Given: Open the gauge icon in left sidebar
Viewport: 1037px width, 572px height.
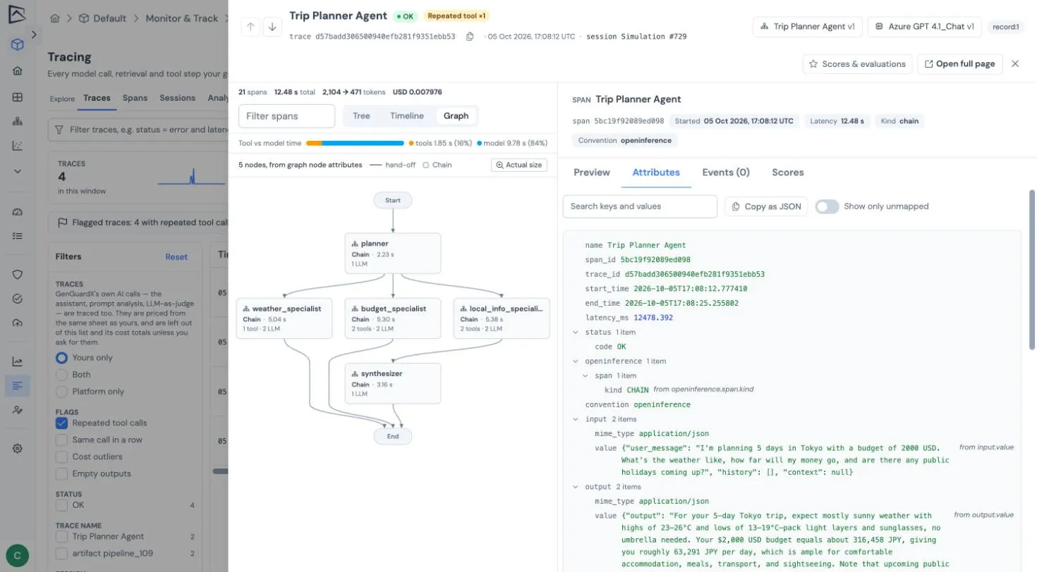Looking at the screenshot, I should tap(18, 211).
